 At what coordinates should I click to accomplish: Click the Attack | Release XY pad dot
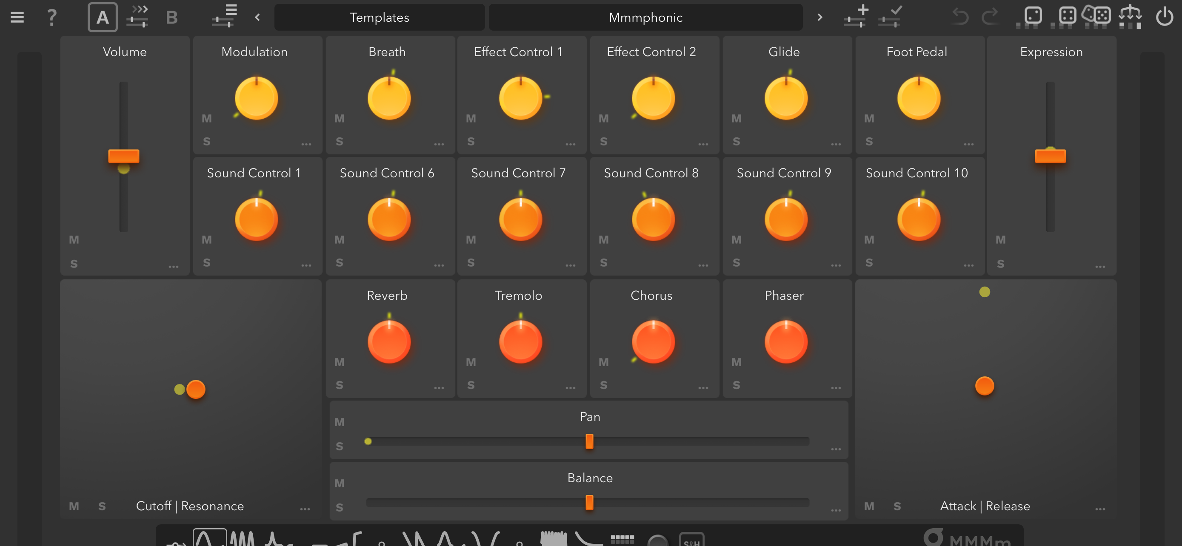984,386
